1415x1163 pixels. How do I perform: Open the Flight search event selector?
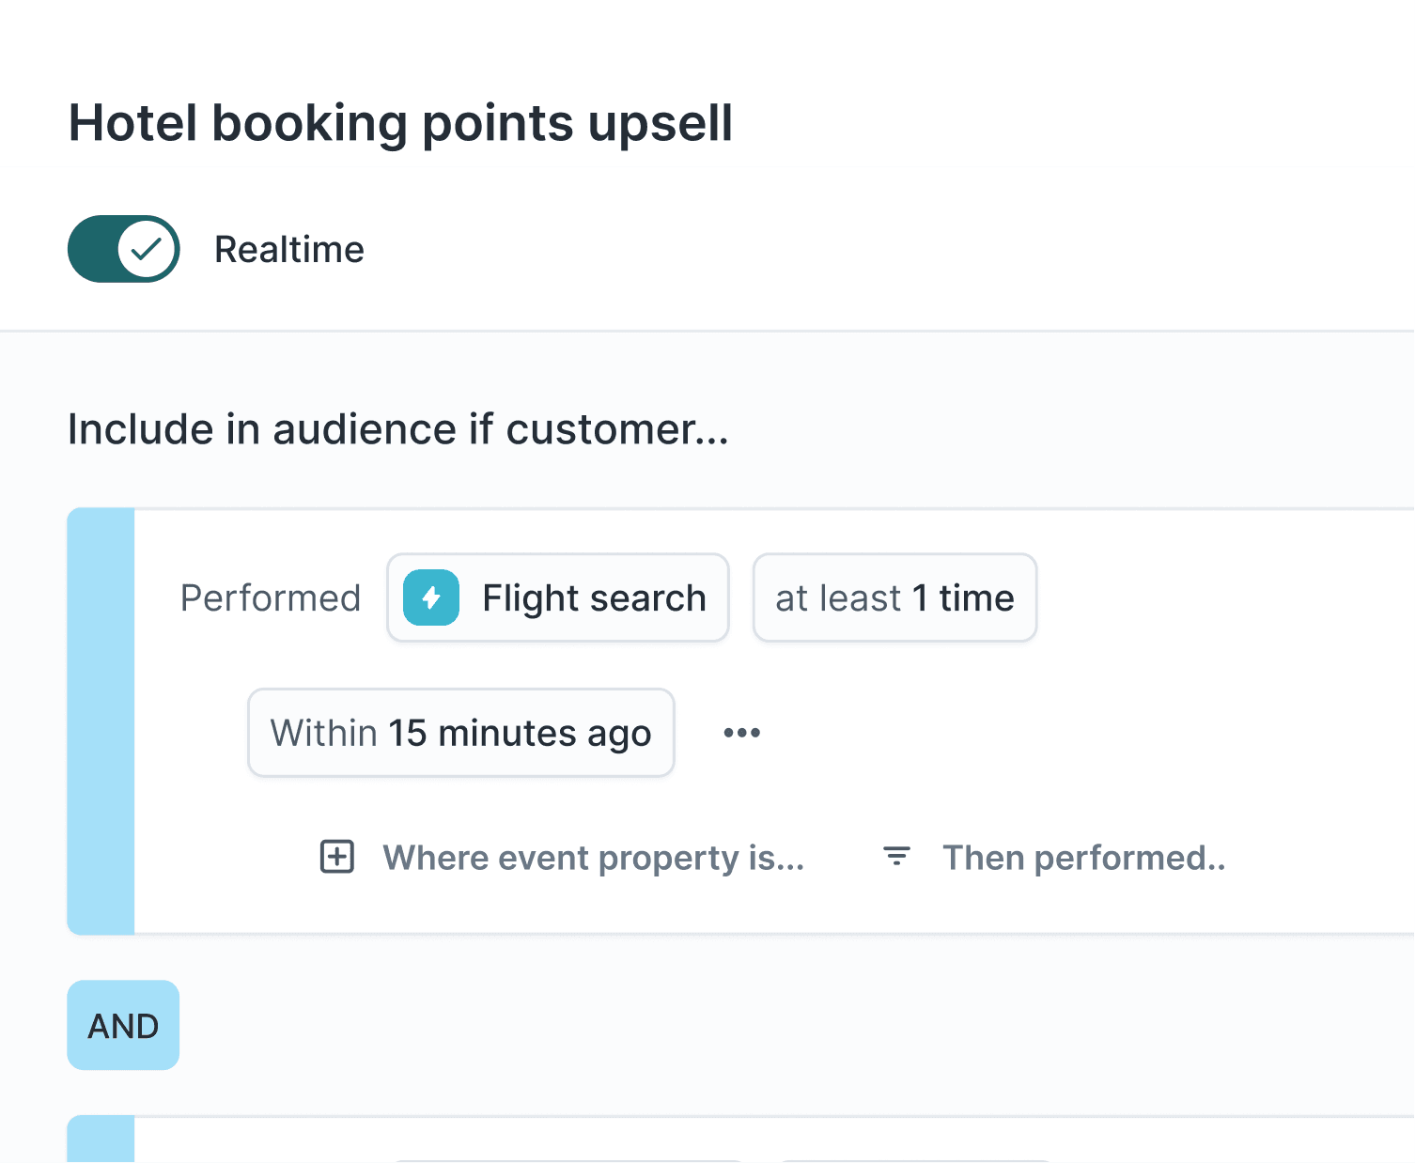click(x=557, y=597)
